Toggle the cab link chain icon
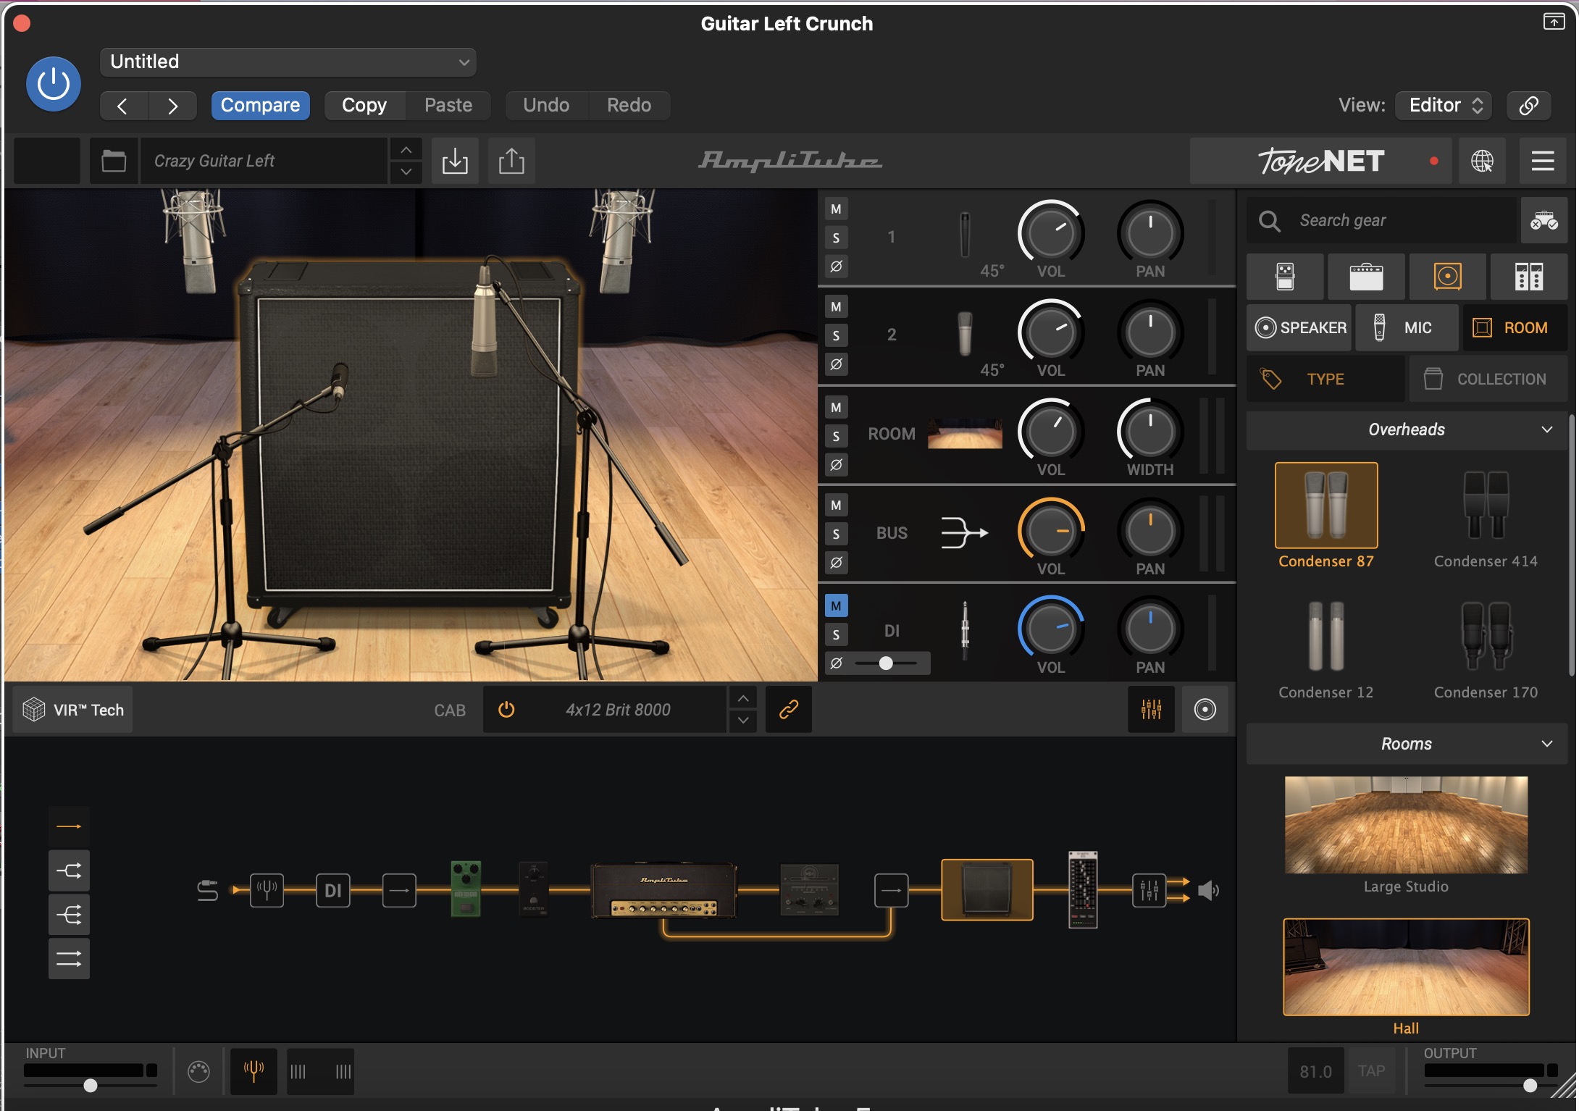The image size is (1579, 1111). pos(788,710)
